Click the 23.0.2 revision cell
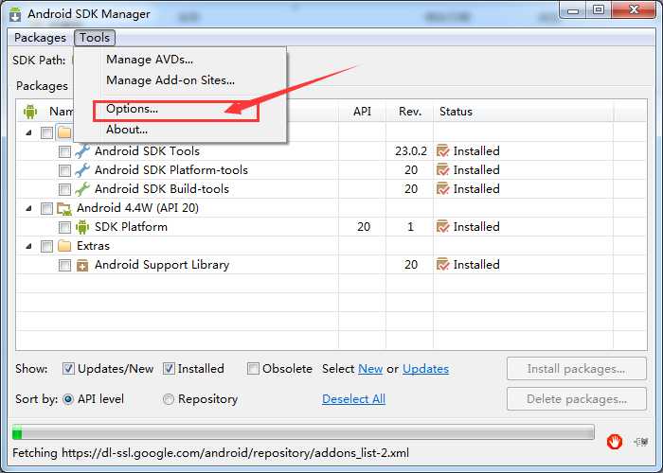663x473 pixels. tap(410, 151)
